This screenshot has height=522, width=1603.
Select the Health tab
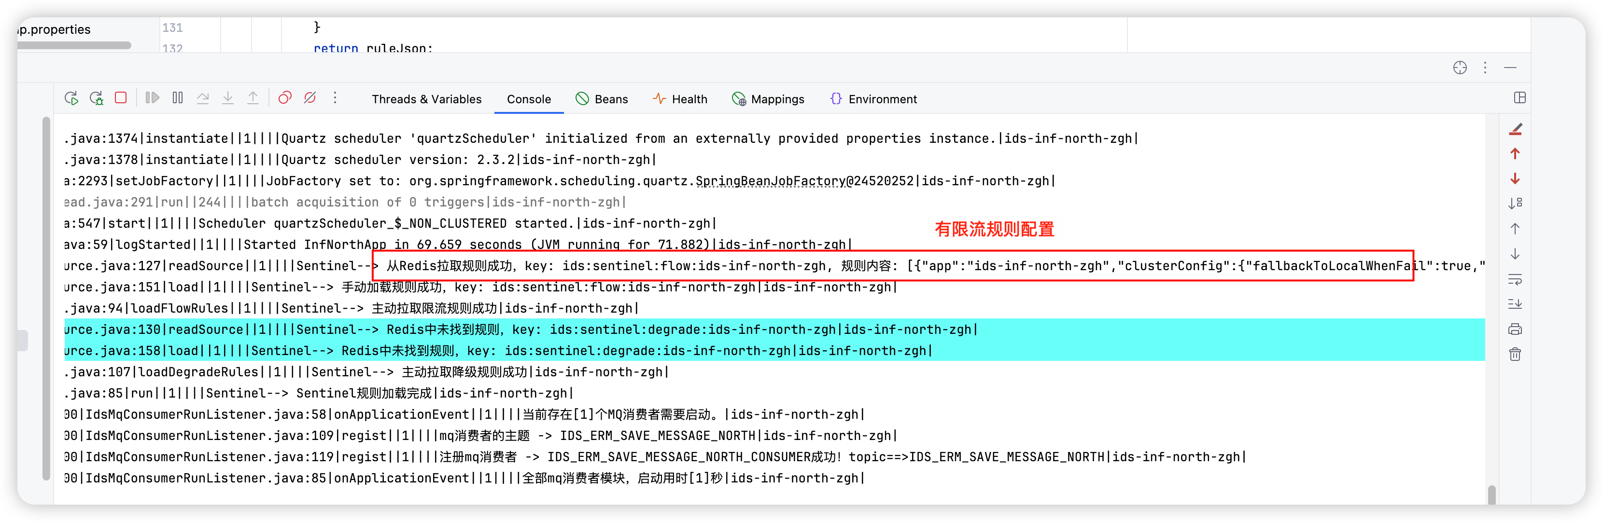point(680,99)
